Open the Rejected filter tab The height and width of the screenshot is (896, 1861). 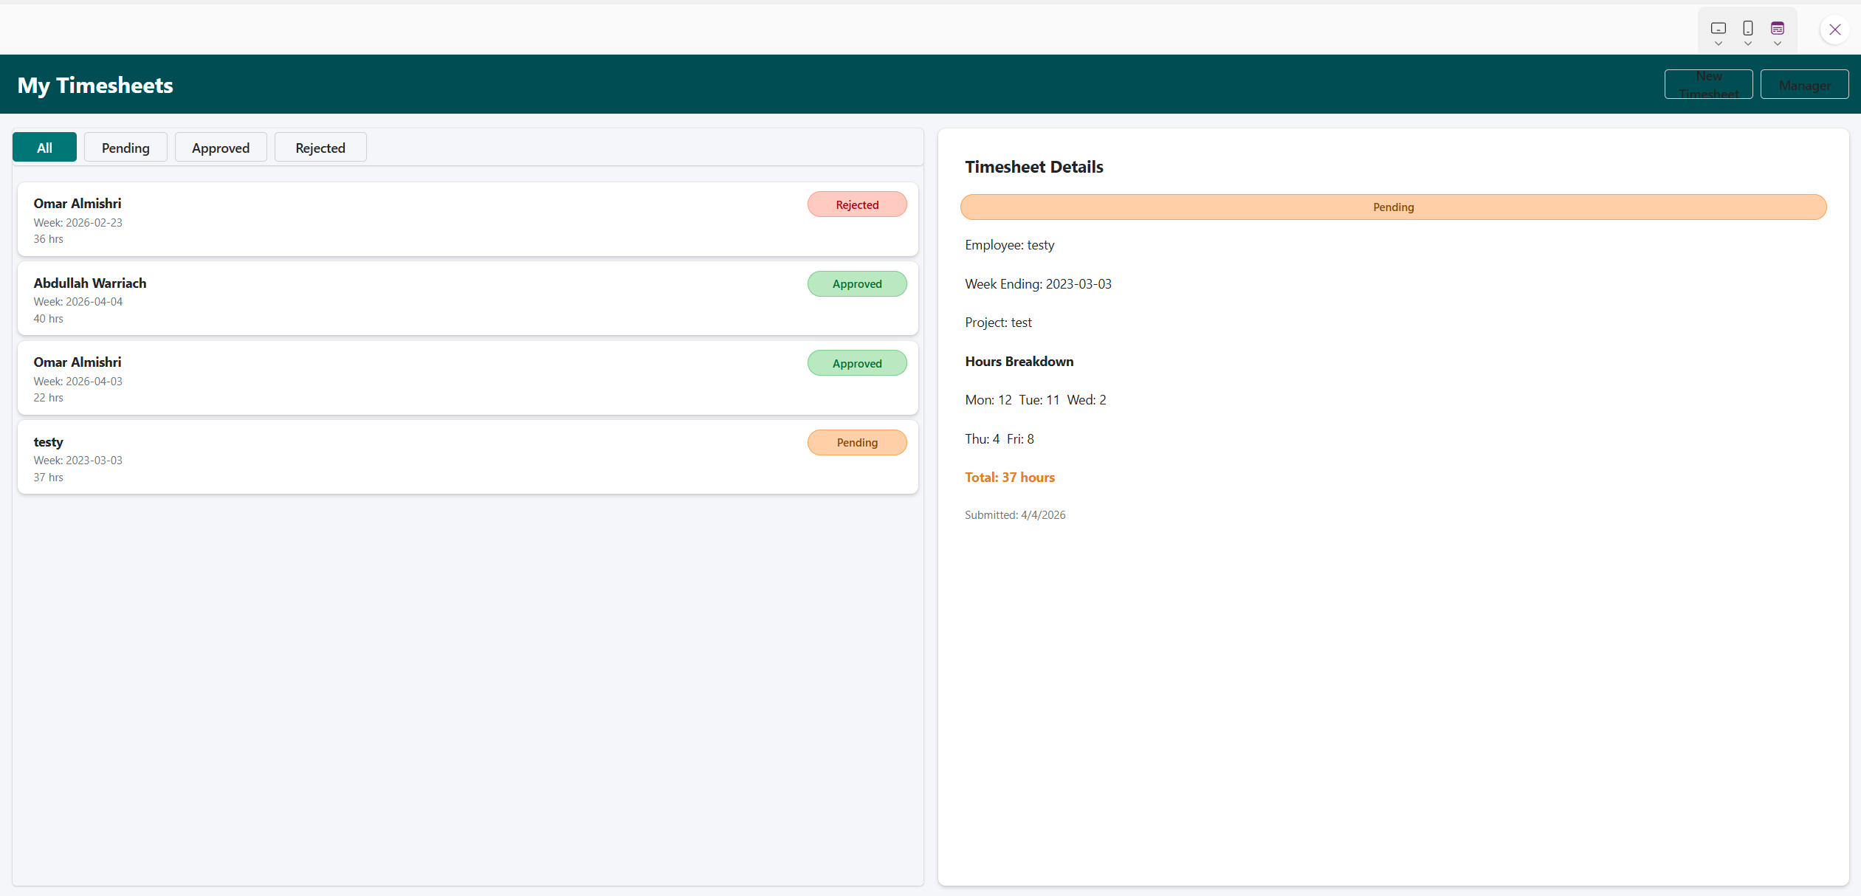coord(320,148)
